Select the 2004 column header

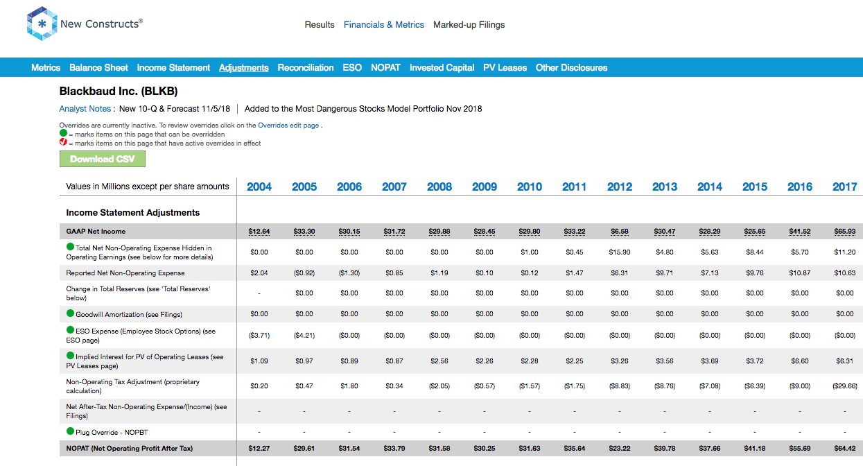259,187
